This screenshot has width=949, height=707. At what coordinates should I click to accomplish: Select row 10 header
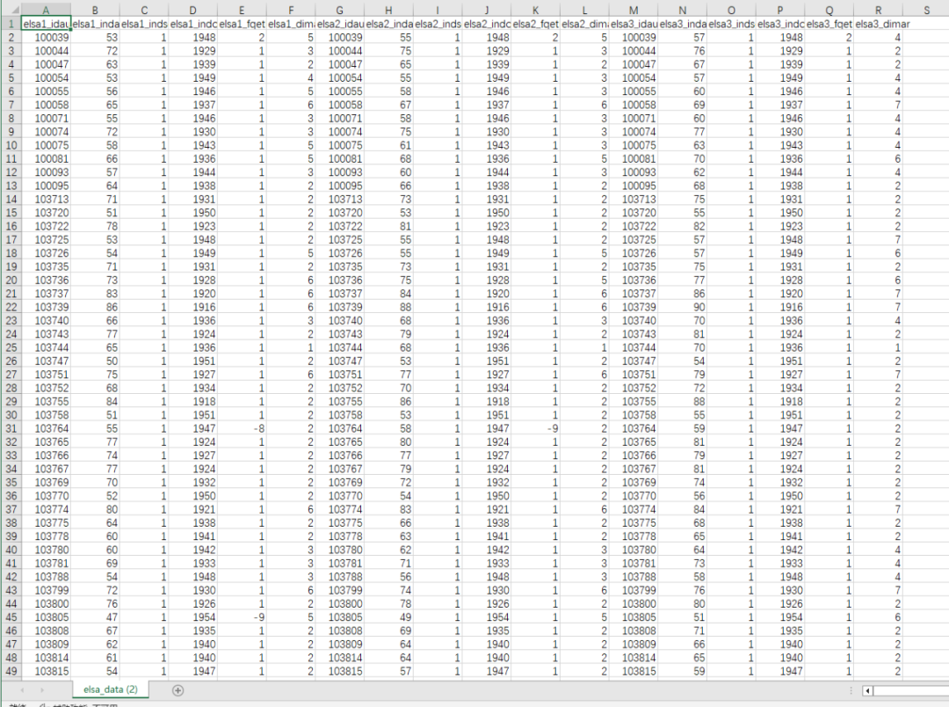[x=11, y=145]
